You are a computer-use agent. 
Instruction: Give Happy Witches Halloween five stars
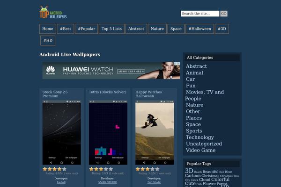pyautogui.click(x=157, y=169)
